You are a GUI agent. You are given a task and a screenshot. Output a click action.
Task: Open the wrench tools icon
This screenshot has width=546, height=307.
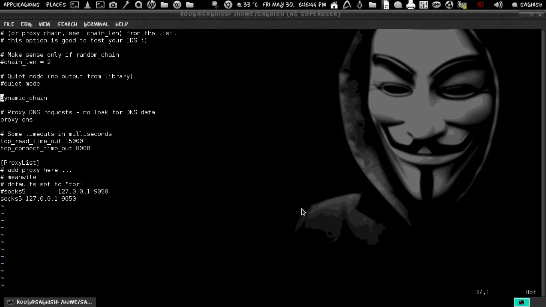[x=126, y=5]
